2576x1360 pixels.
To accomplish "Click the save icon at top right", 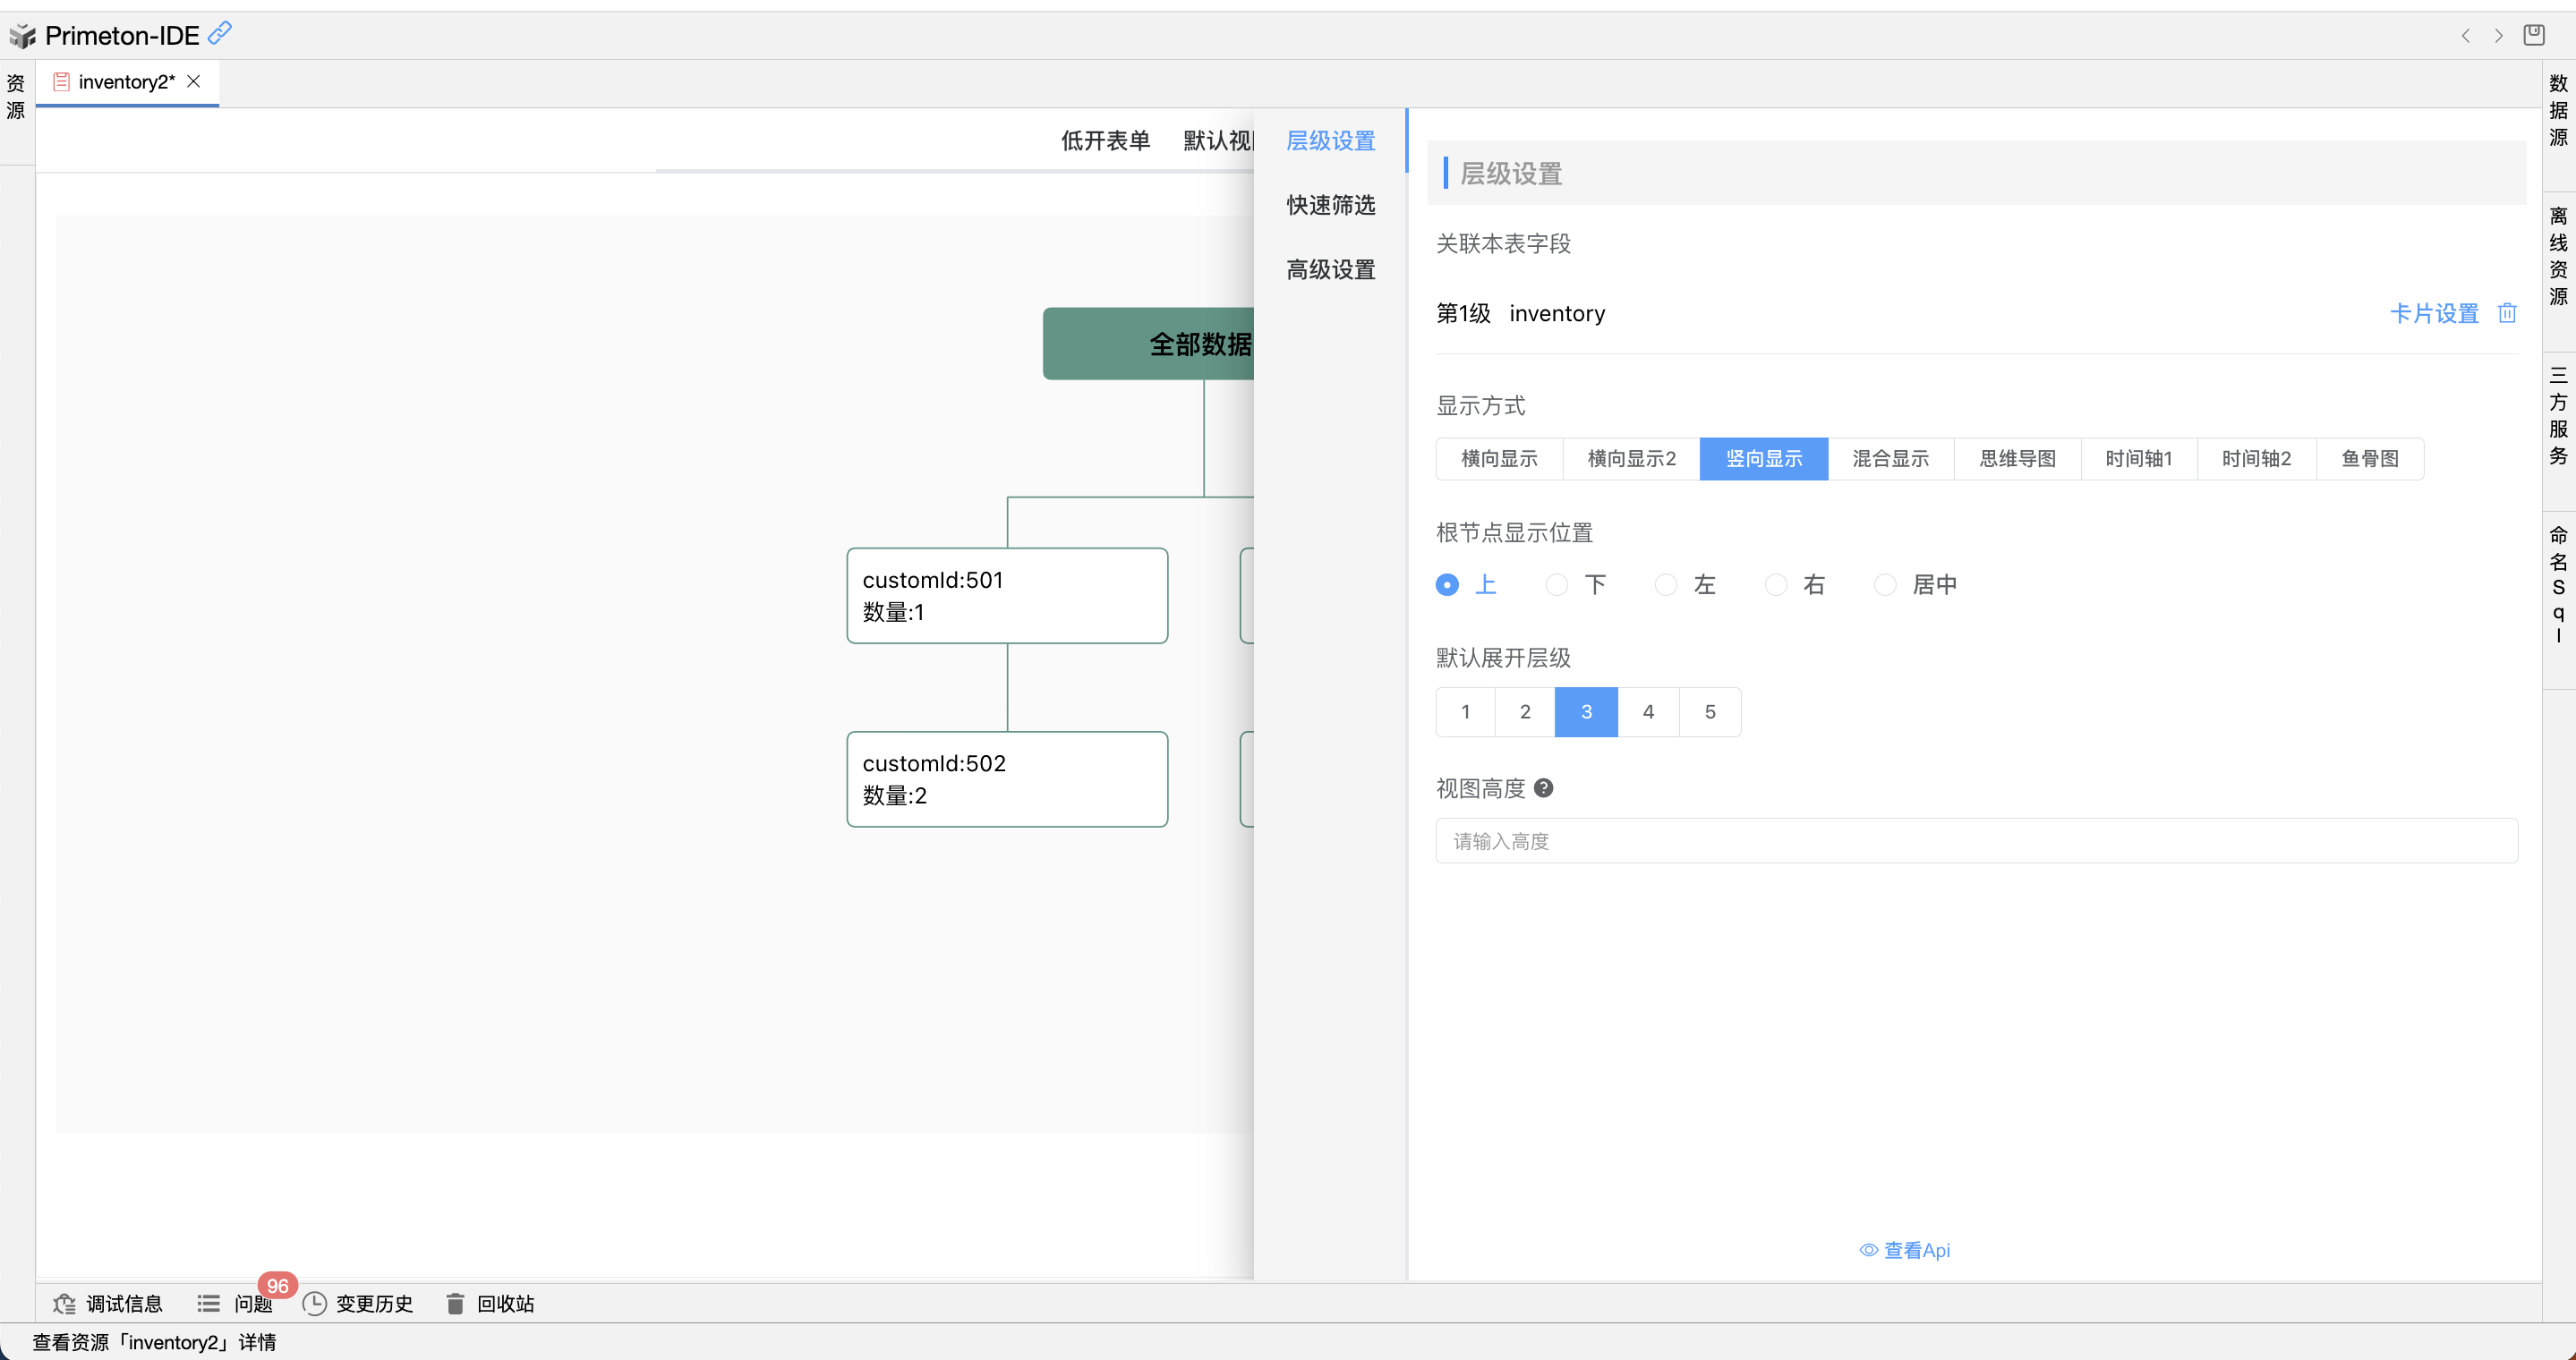I will coord(2533,35).
